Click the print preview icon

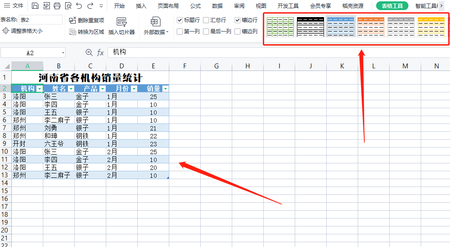tap(68, 6)
